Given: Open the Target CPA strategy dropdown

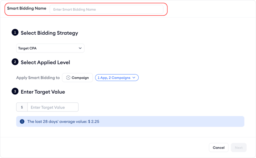Looking at the screenshot, I should [50, 48].
